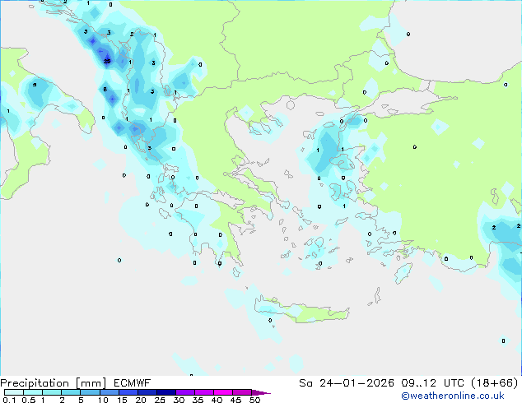Open the weatheronline.co.uk link
Image resolution: width=522 pixels, height=403 pixels.
pyautogui.click(x=453, y=396)
